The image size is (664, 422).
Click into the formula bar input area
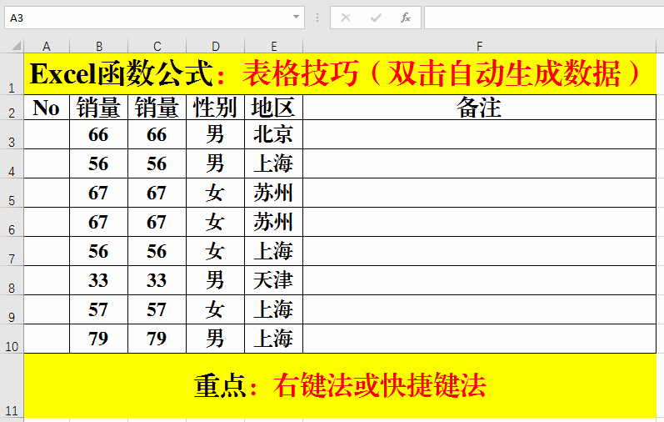[x=544, y=18]
